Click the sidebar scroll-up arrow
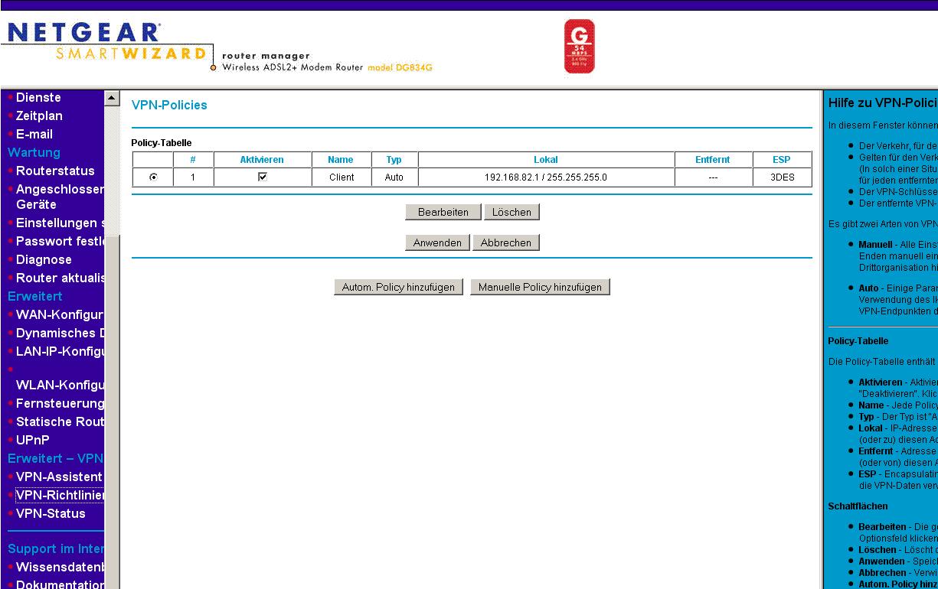Screen dimensions: 938x589 tap(112, 98)
